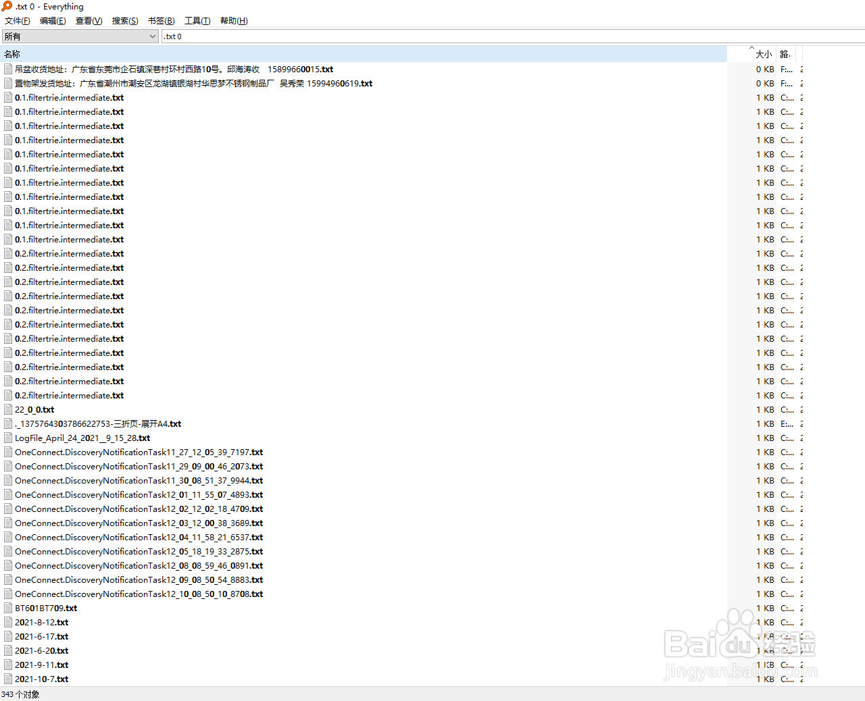
Task: Click file icon of 2021-8-12.txt
Action: pos(8,623)
